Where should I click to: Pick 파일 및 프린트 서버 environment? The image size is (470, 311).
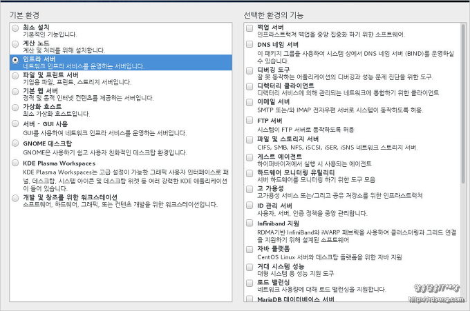pyautogui.click(x=15, y=75)
